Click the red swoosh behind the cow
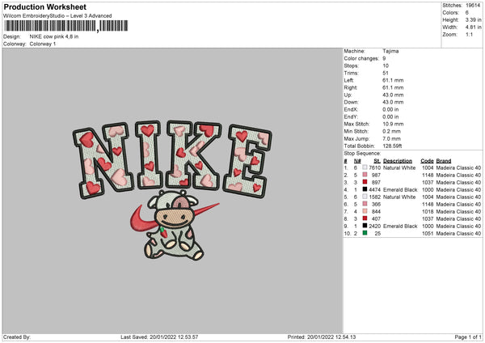This screenshot has height=343, width=485. (175, 218)
